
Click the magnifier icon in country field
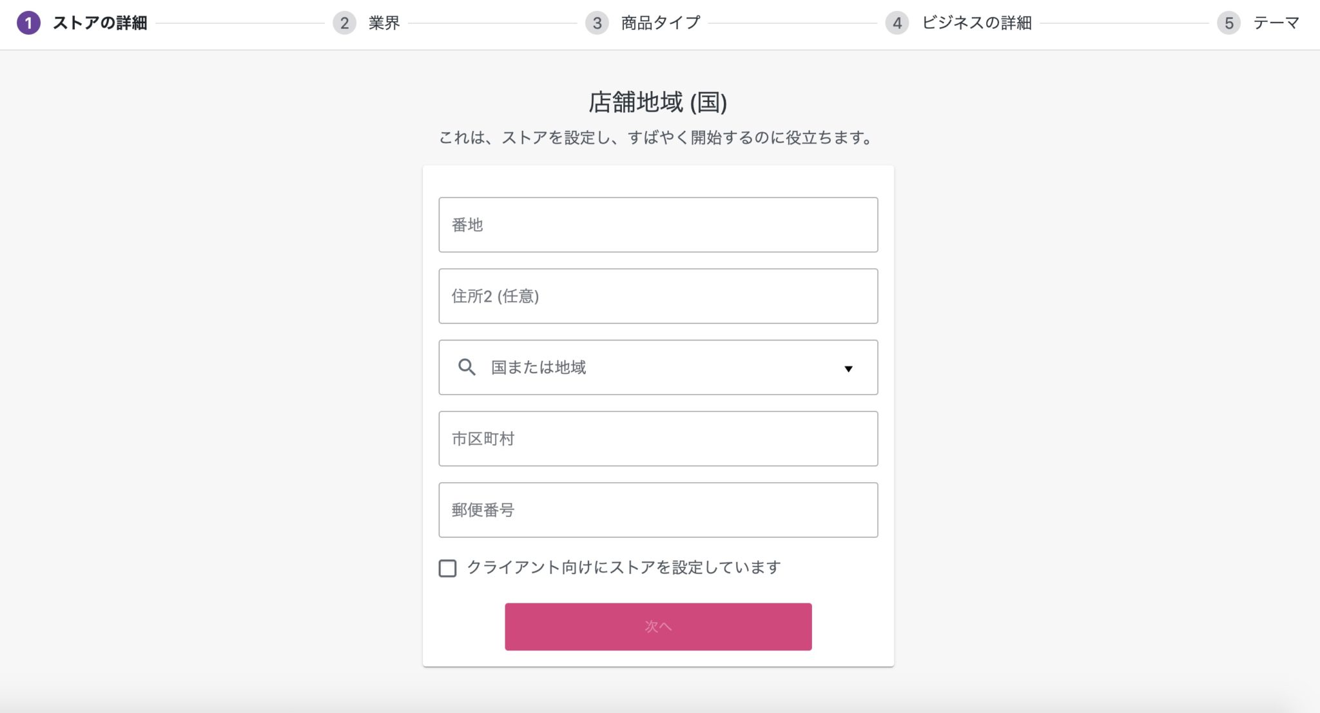(x=467, y=367)
